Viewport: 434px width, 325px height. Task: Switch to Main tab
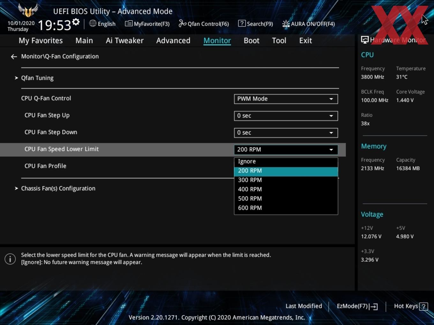(84, 40)
